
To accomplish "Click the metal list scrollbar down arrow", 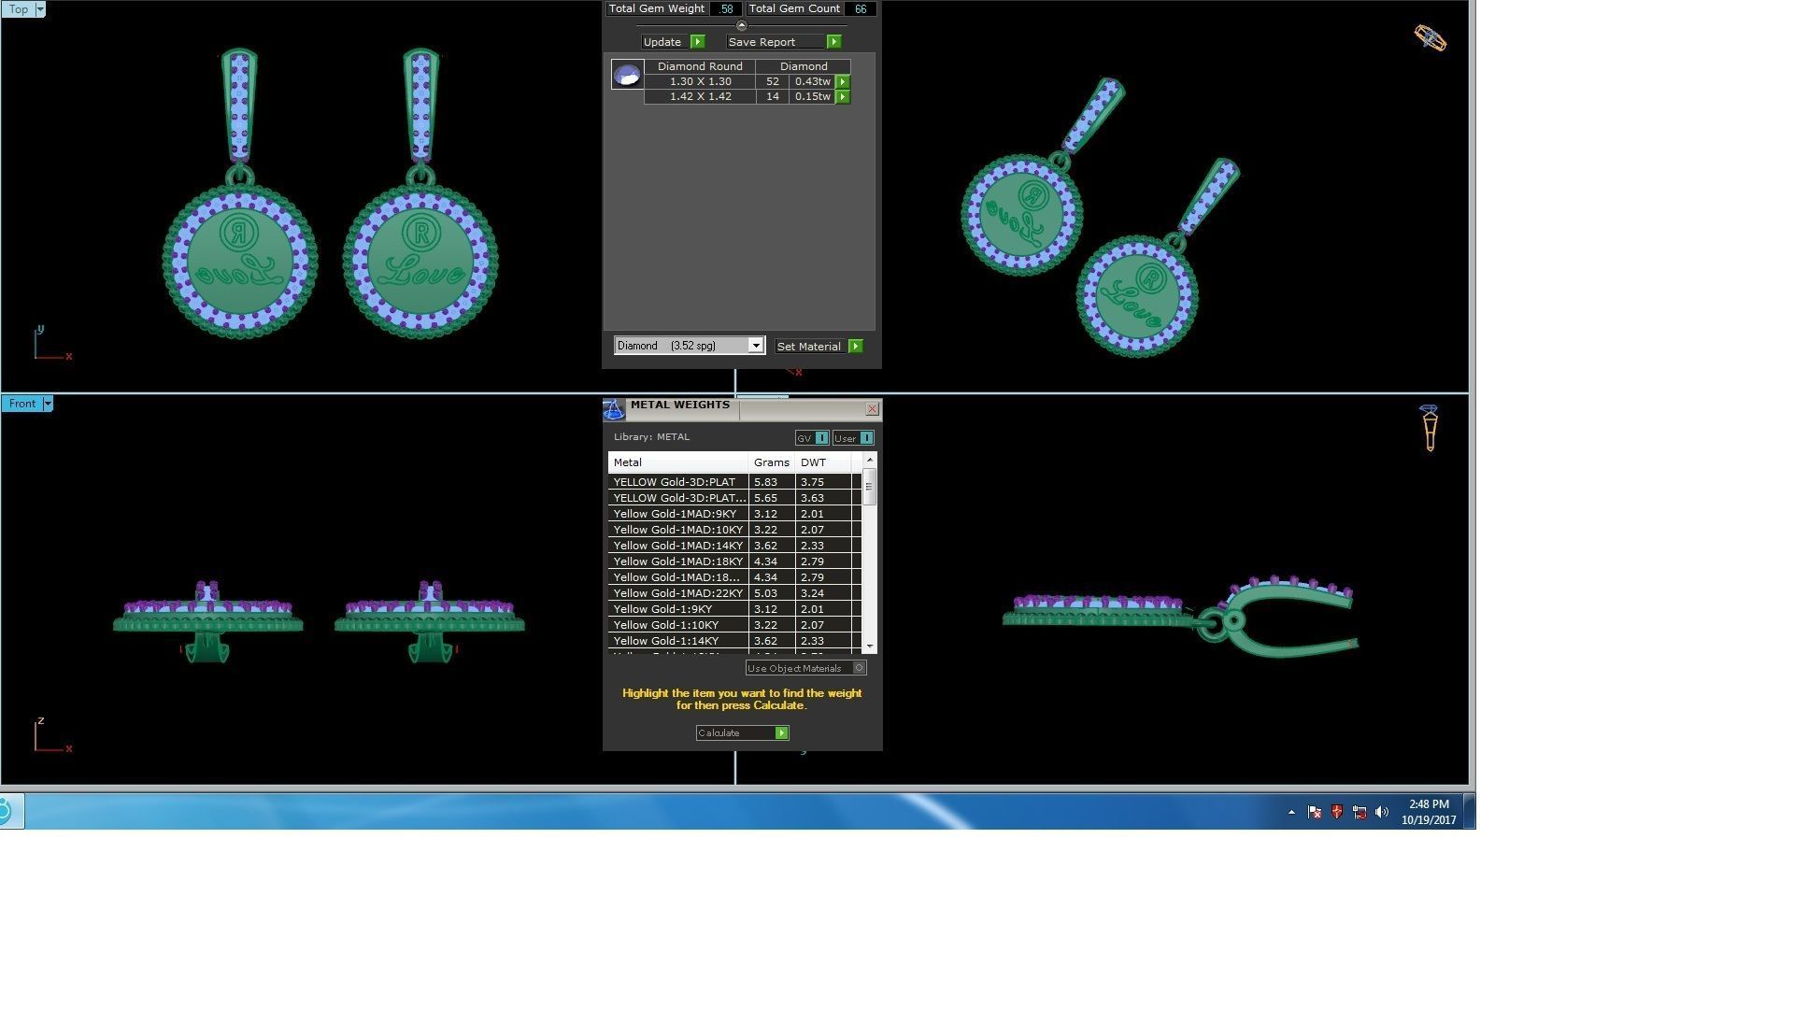I will 870,647.
